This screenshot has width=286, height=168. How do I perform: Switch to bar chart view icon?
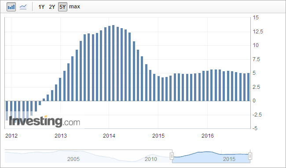pyautogui.click(x=11, y=7)
